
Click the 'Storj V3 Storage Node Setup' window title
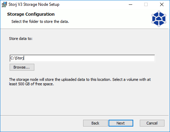point(34,4)
